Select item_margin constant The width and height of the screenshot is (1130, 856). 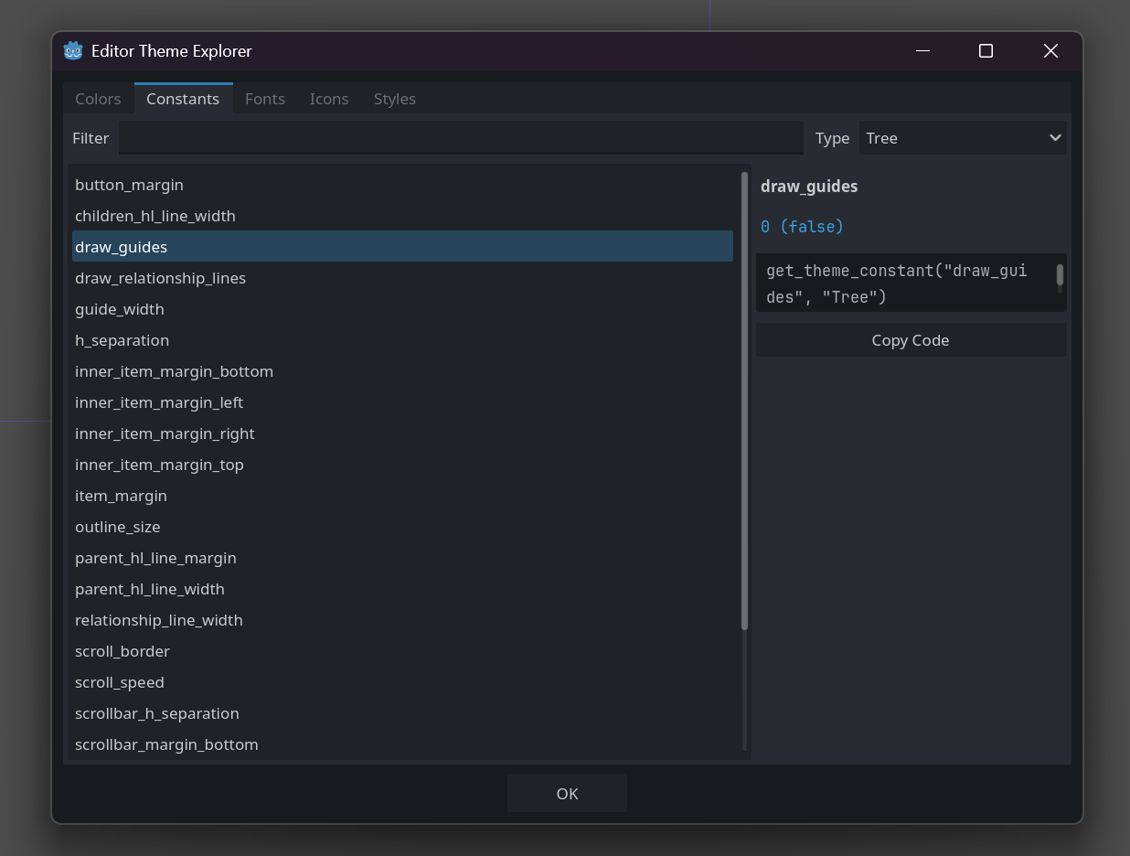[402, 496]
